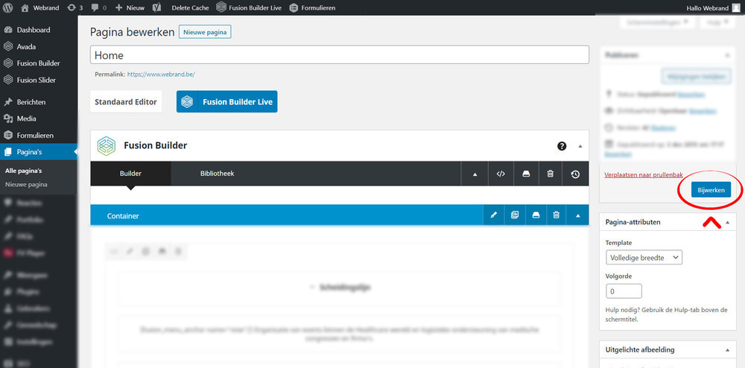This screenshot has height=368, width=745.
Task: Open the builder history clock icon
Action: pyautogui.click(x=575, y=174)
